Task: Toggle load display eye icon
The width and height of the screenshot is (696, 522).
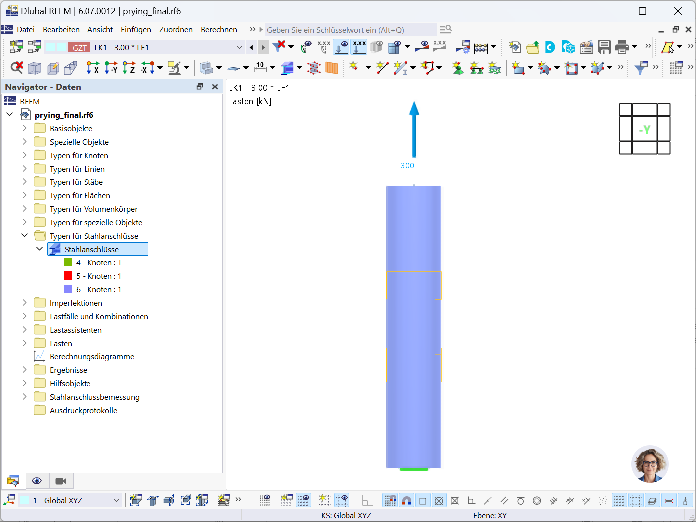Action: [341, 47]
